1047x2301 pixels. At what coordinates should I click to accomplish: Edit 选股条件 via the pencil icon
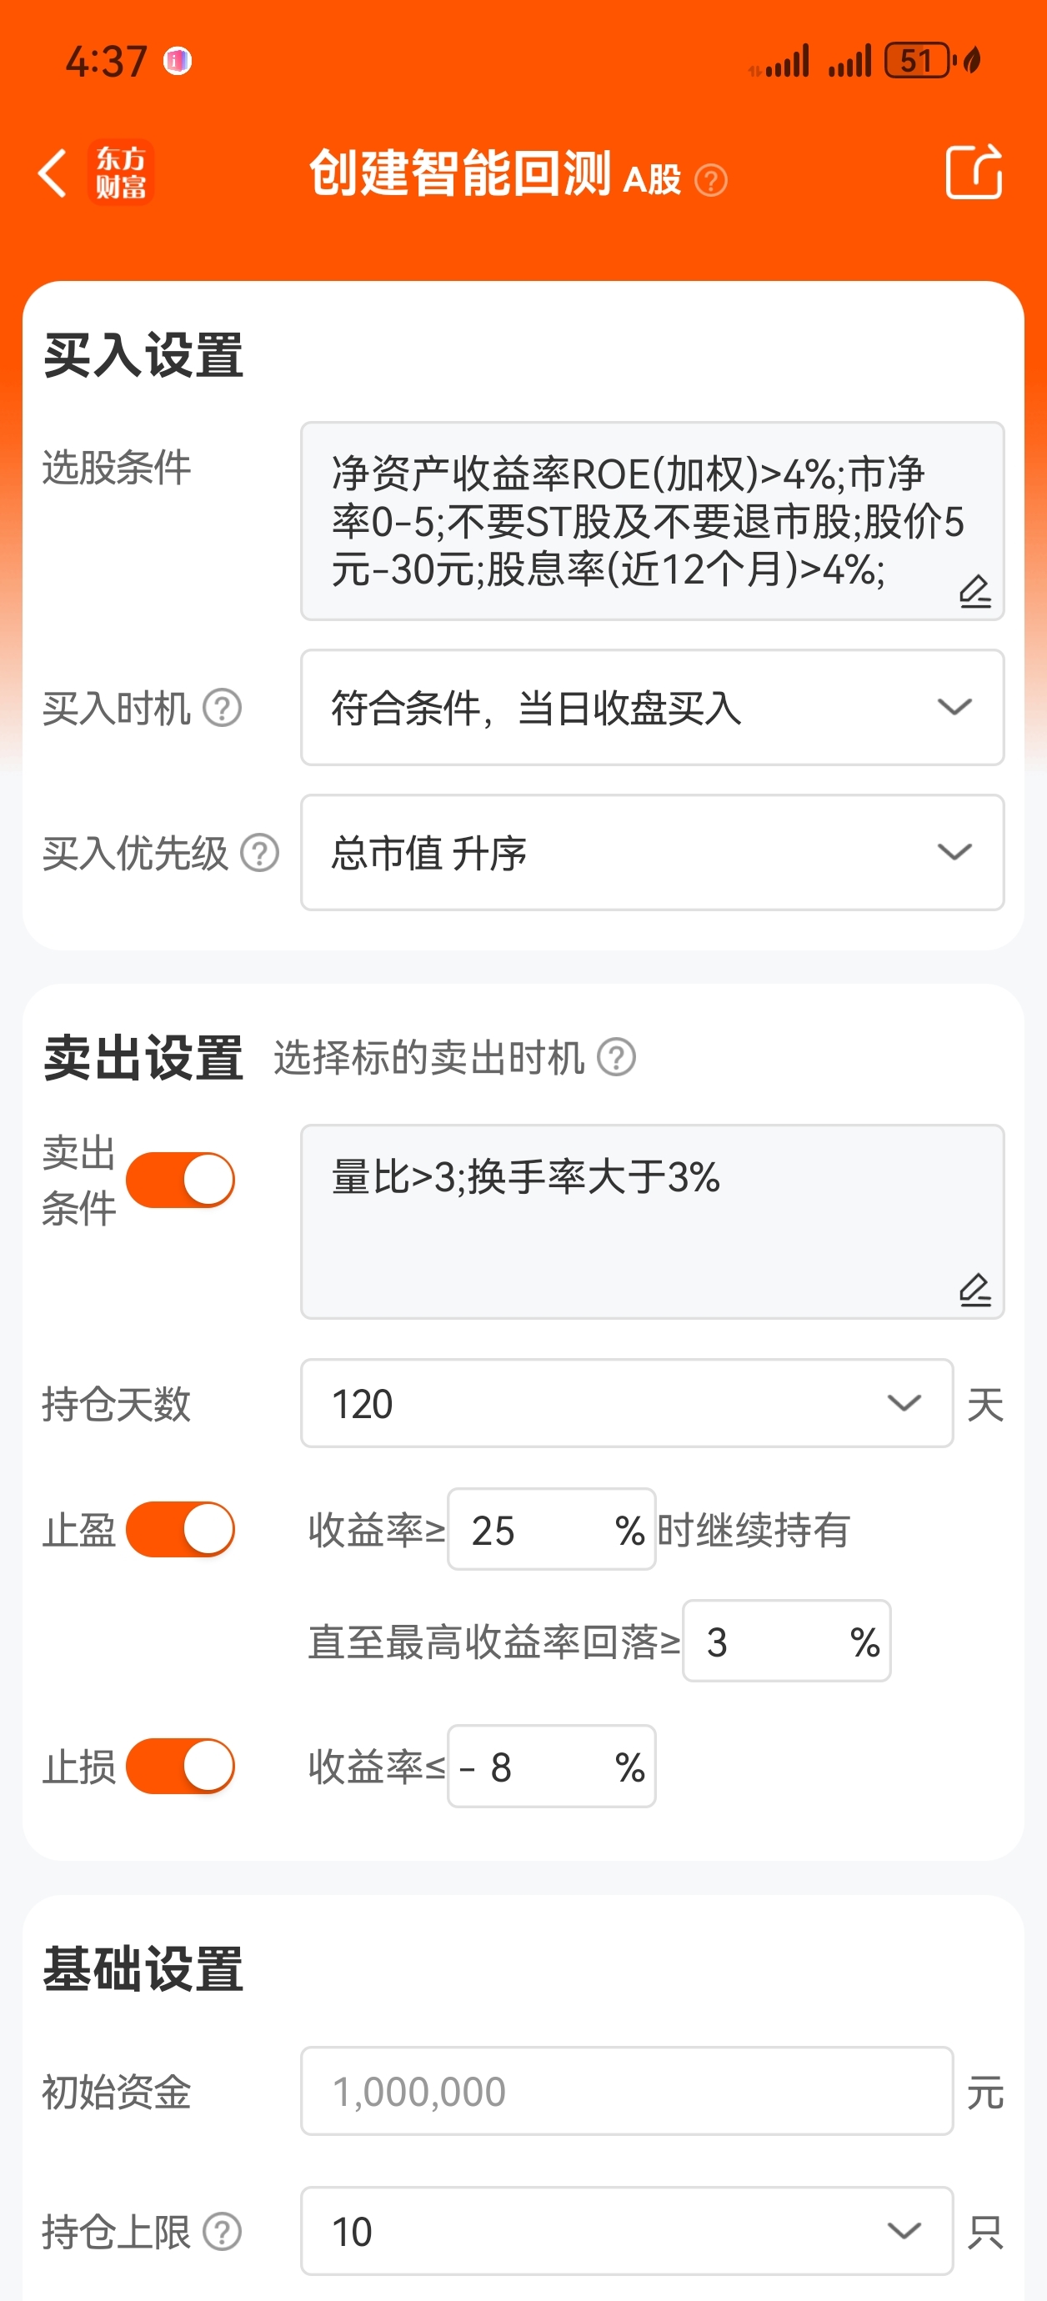click(974, 591)
